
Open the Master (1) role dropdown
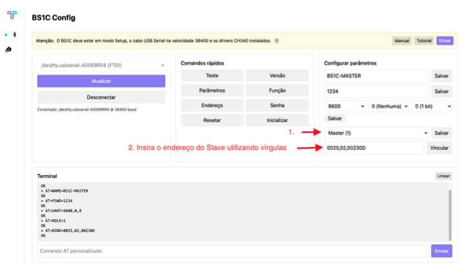point(376,132)
